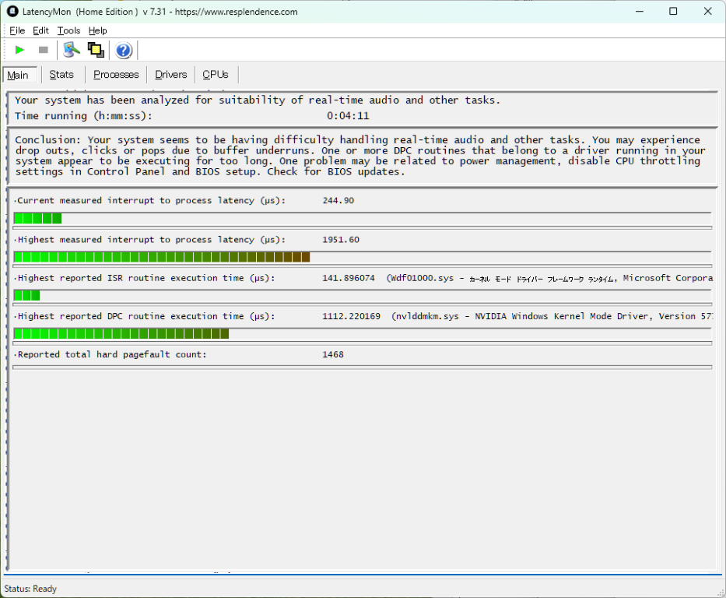Click 'Highest reported DPC routine execution time' label
726x598 pixels.
point(146,316)
